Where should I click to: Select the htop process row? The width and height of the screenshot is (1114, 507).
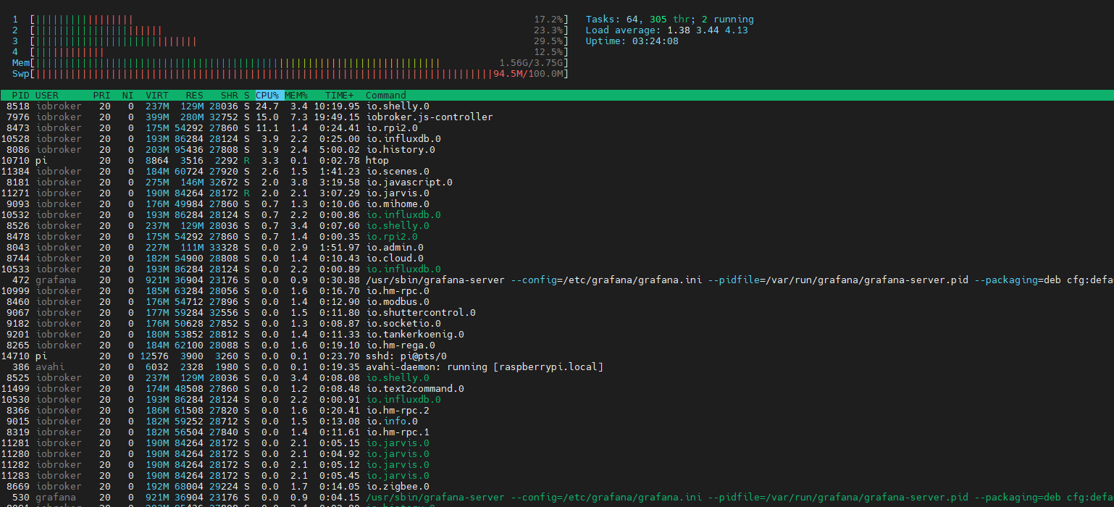[x=377, y=161]
